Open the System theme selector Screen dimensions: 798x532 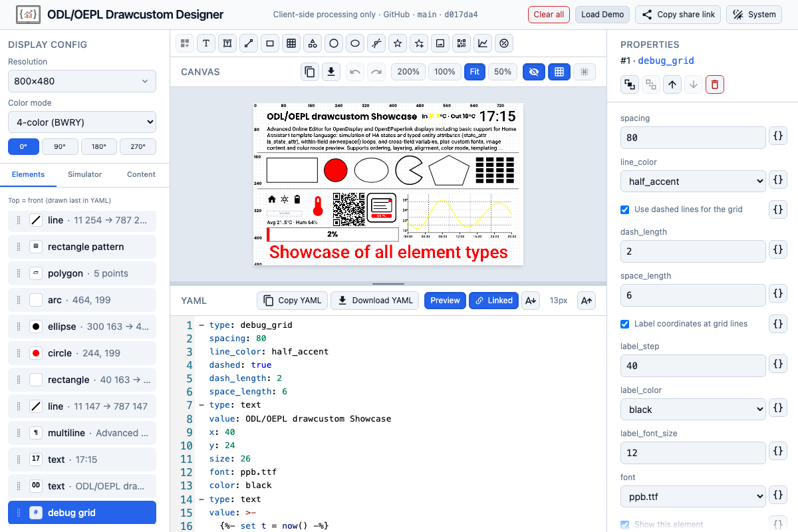[x=753, y=15]
